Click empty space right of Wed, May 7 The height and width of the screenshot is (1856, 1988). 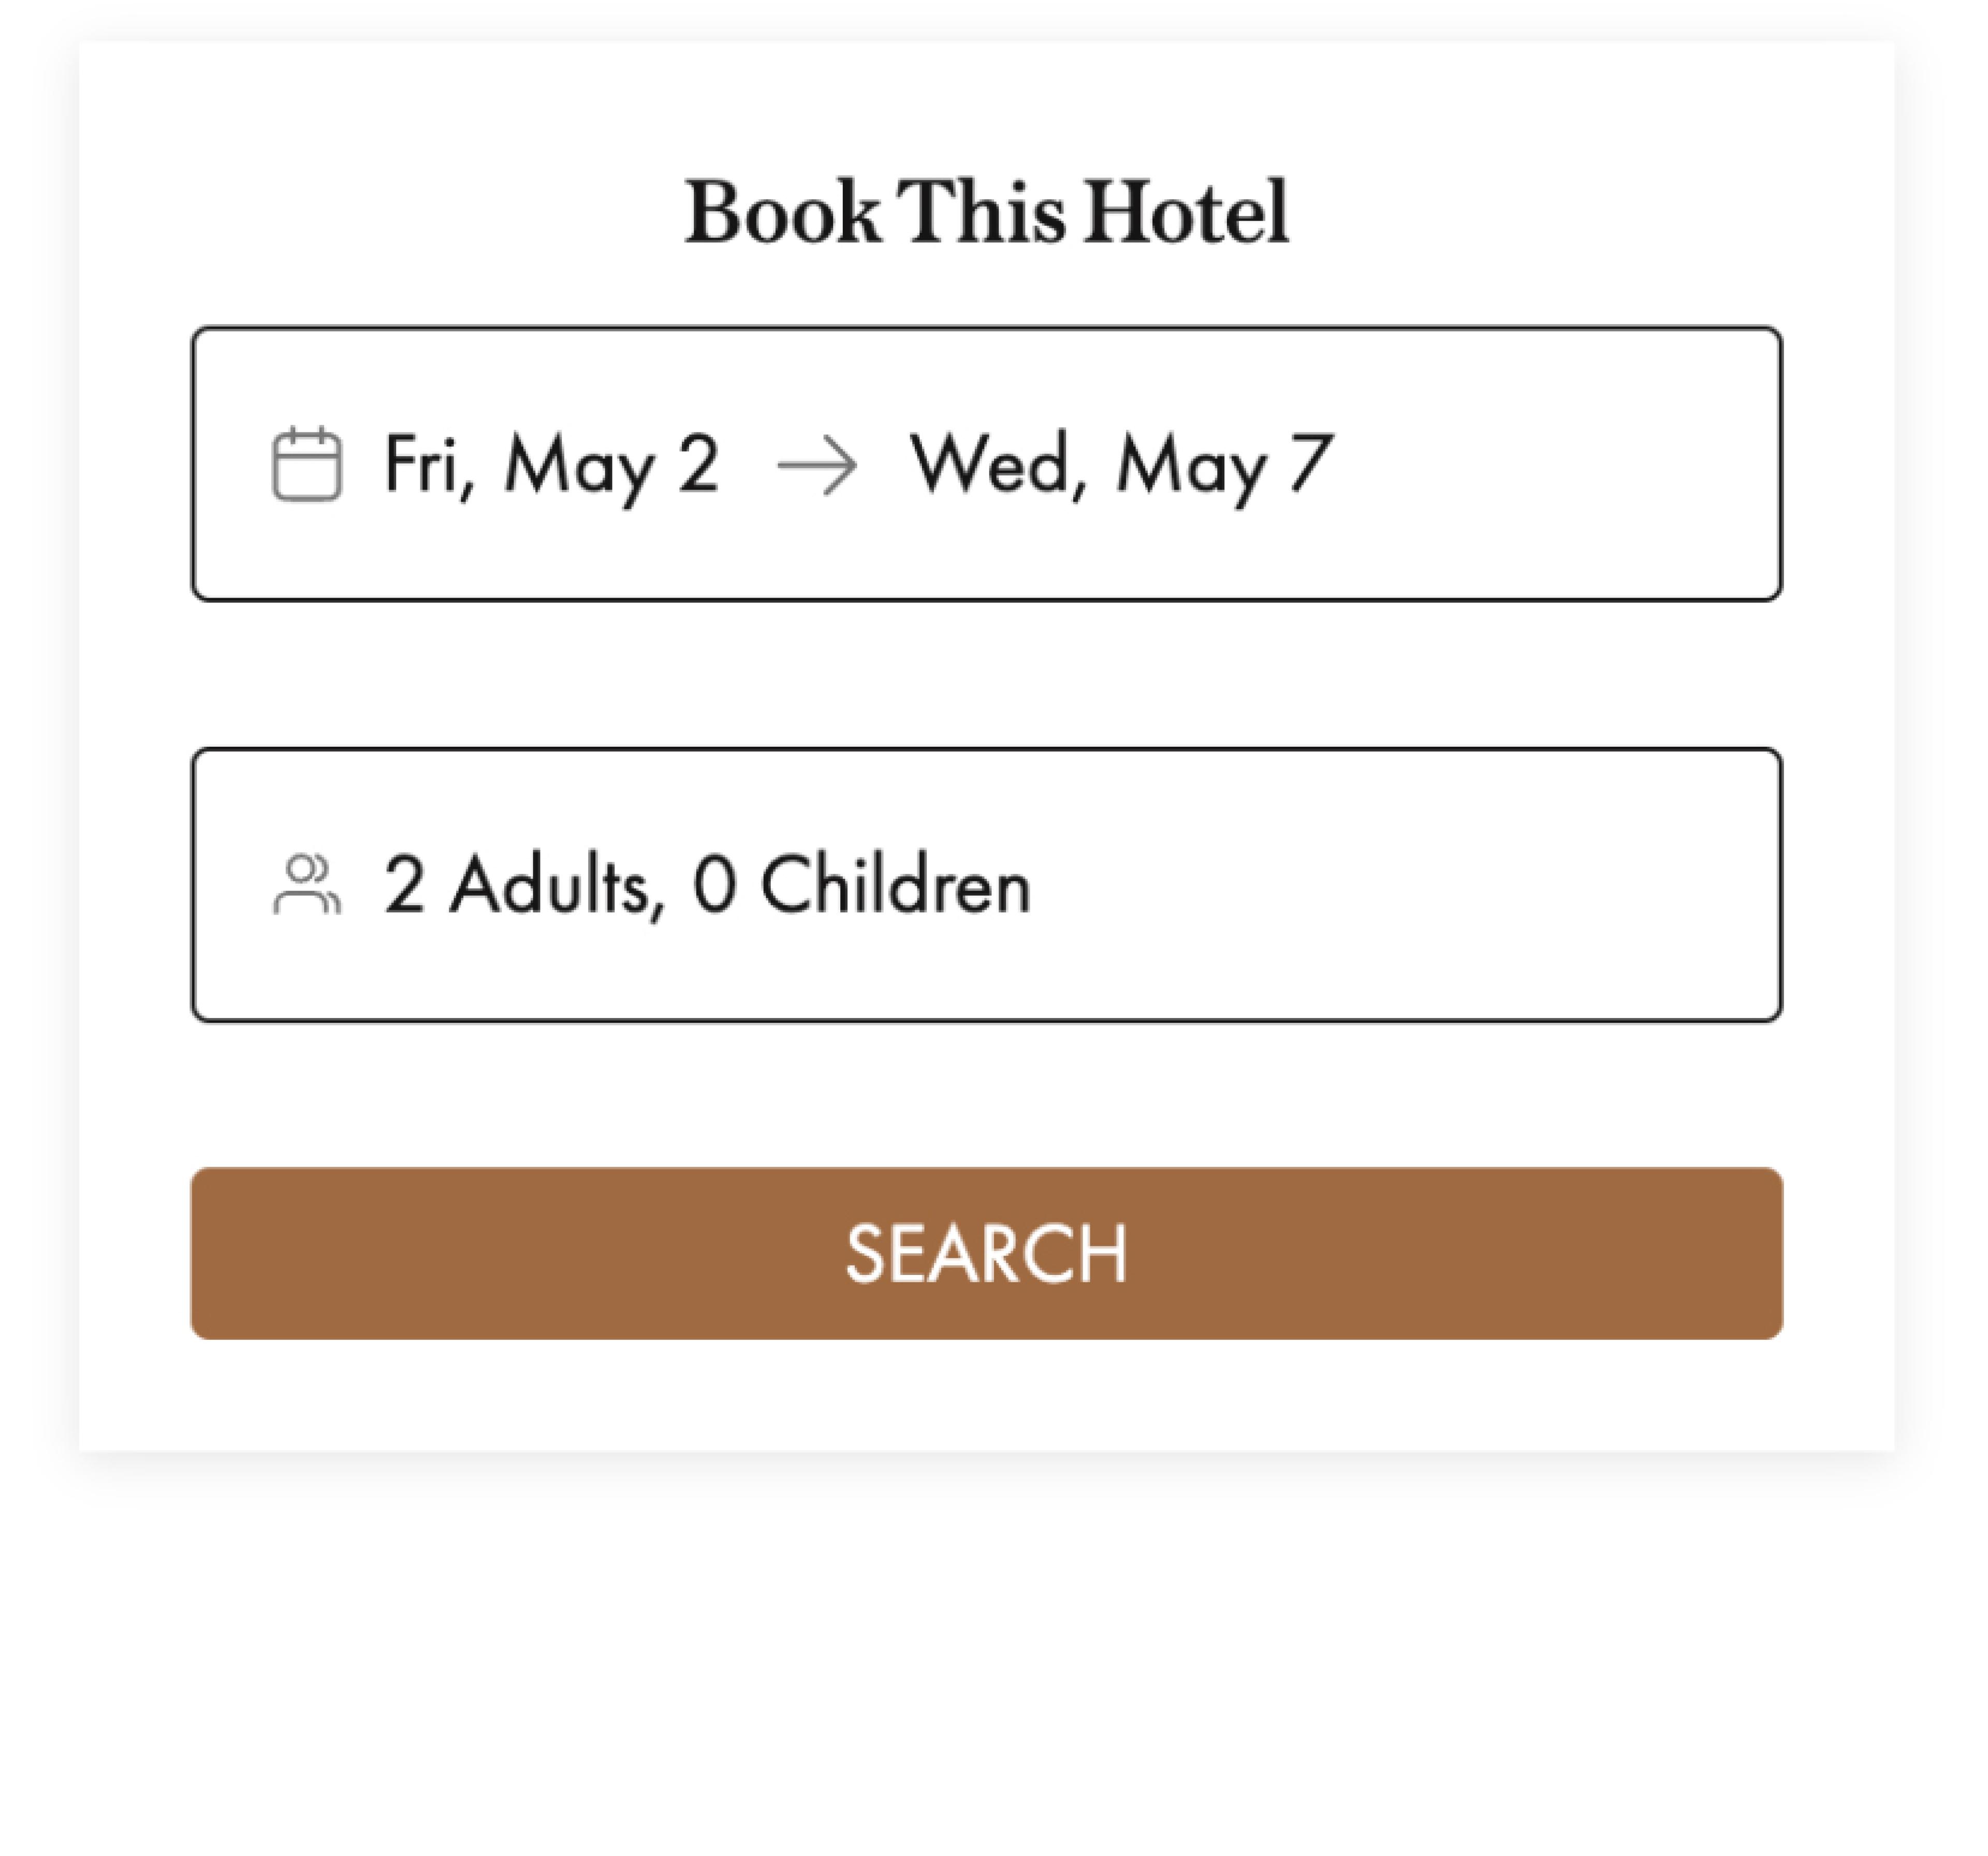(x=1550, y=464)
